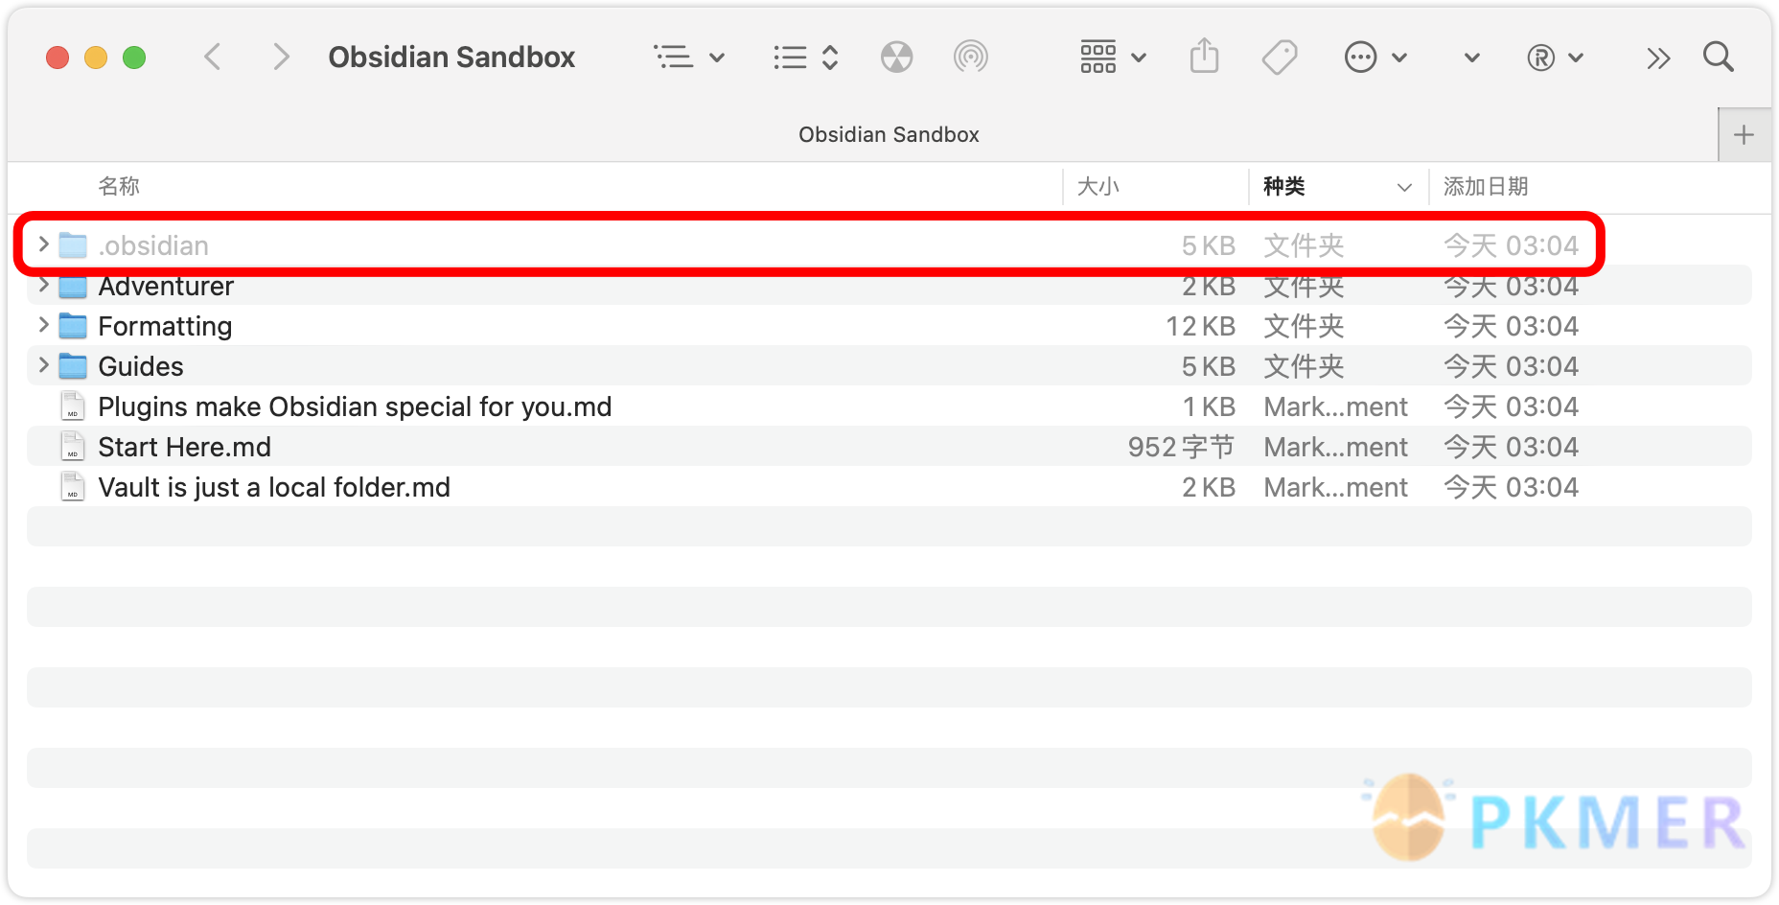The height and width of the screenshot is (905, 1779).
Task: Select Vault is just a local folder.md
Action: 274,487
